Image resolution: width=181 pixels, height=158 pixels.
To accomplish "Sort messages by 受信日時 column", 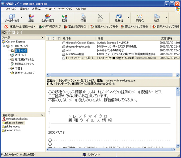I will pyautogui.click(x=169, y=38).
